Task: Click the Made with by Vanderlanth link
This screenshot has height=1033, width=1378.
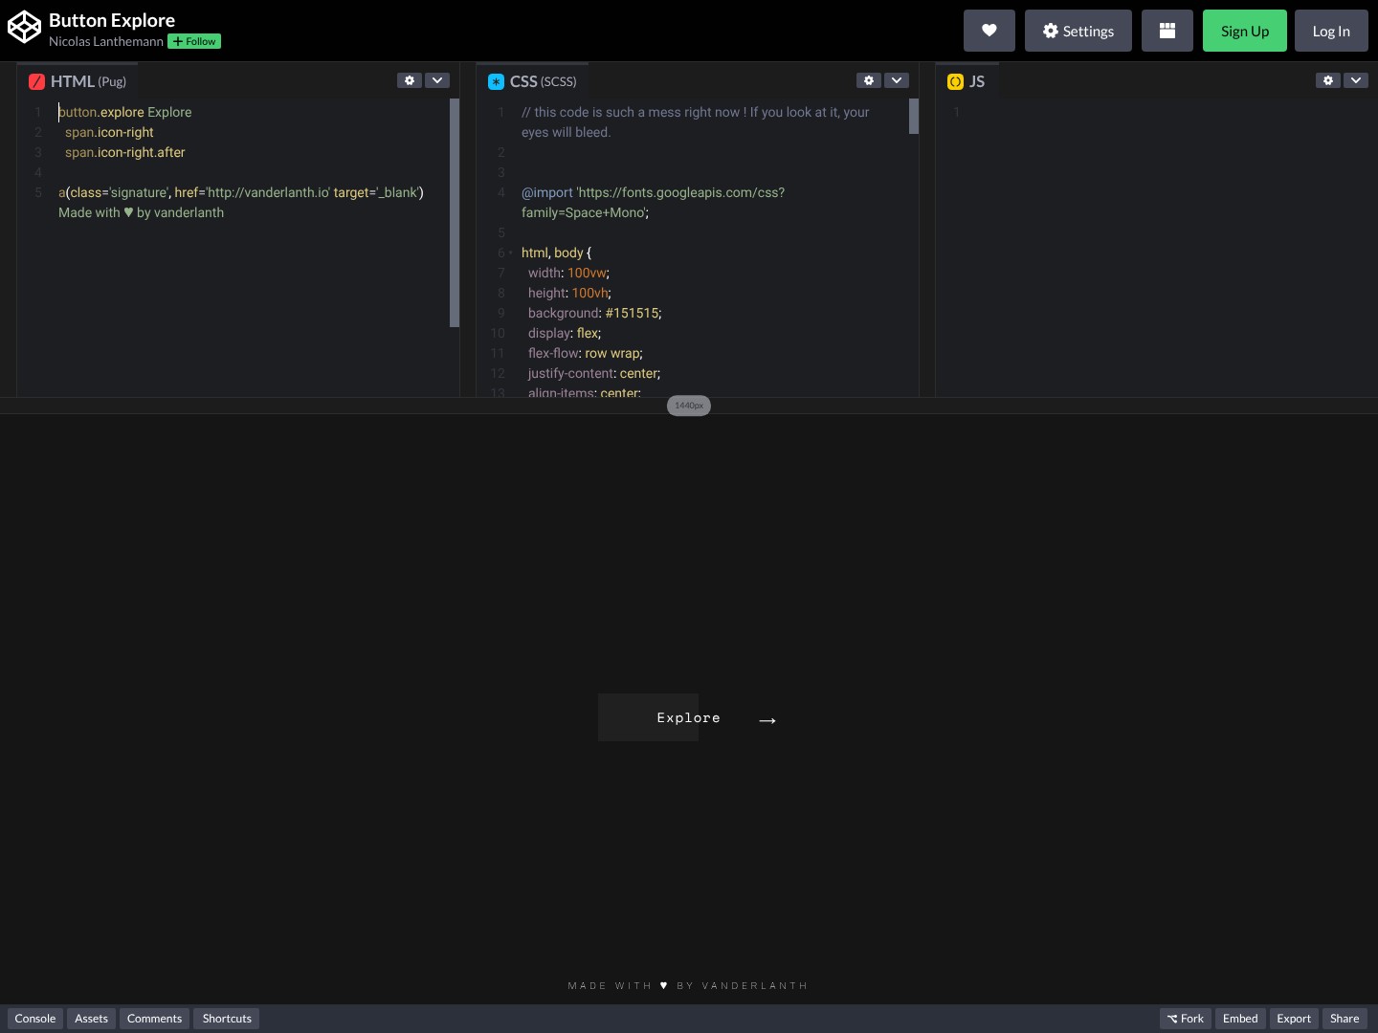Action: [688, 985]
